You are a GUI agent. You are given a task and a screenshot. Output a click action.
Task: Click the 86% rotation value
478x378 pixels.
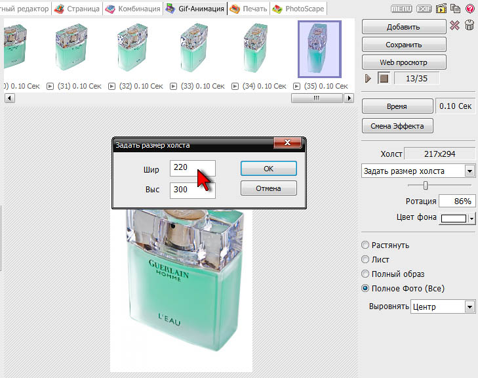click(x=457, y=201)
